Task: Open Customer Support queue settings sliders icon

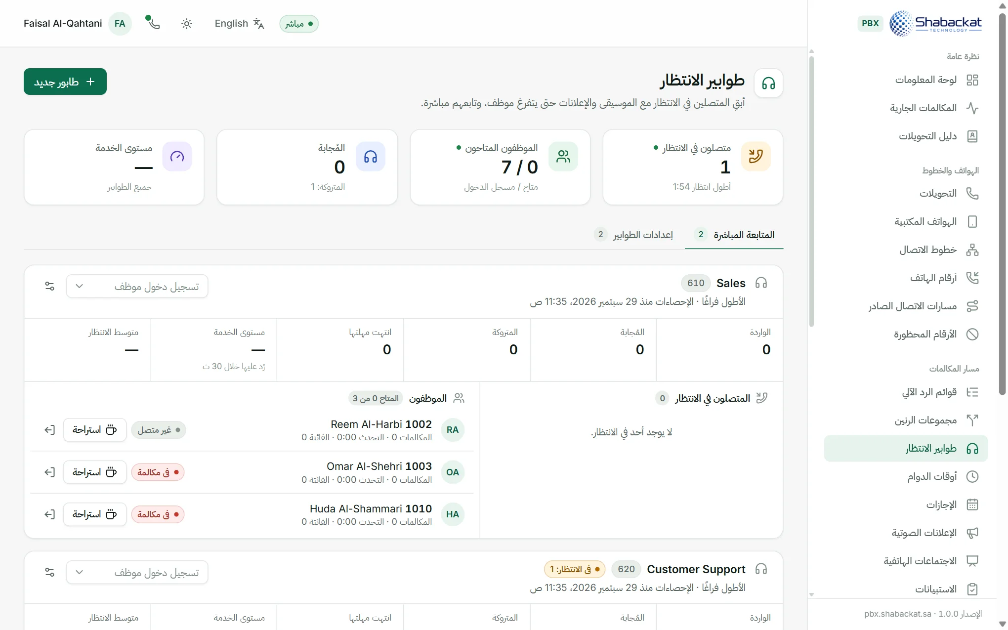Action: 49,572
